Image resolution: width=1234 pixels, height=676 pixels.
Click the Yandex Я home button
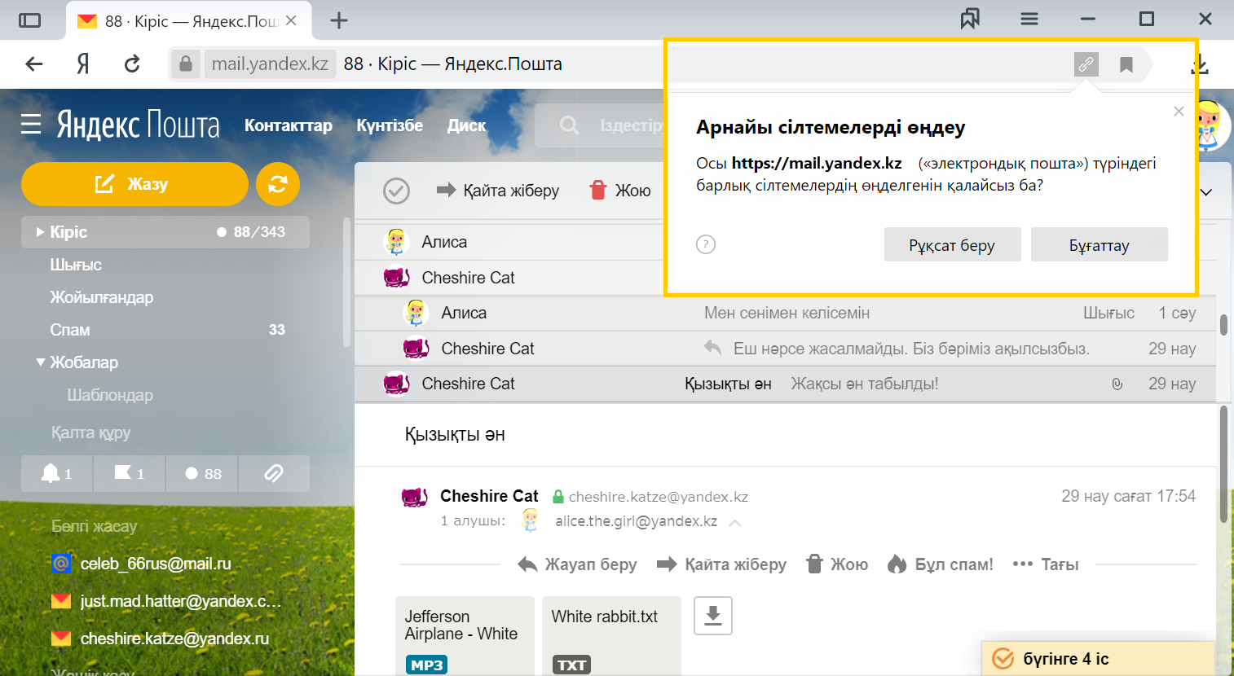pos(82,64)
